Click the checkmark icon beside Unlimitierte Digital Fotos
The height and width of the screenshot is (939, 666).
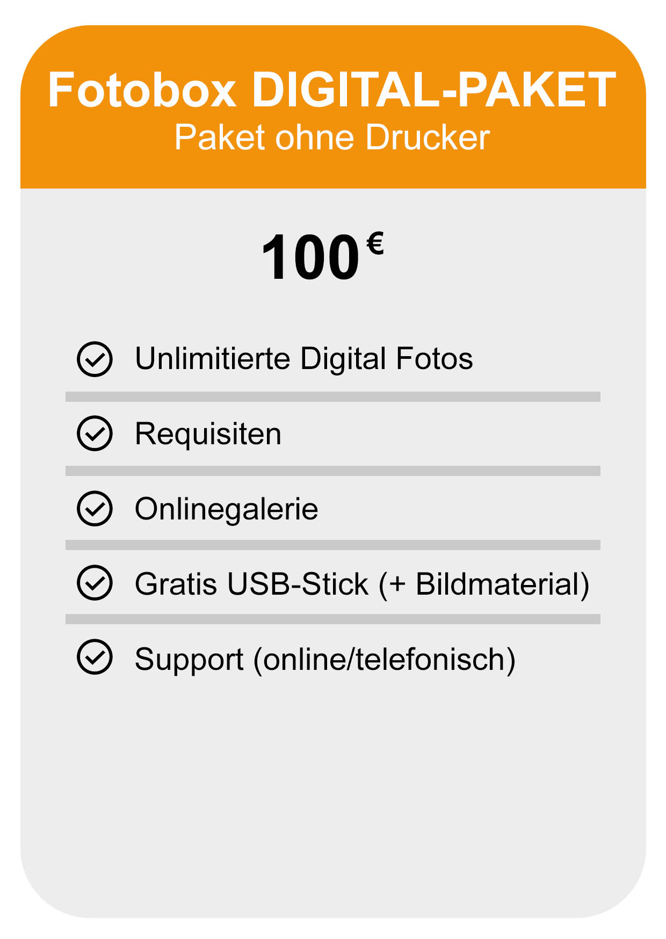coord(95,359)
